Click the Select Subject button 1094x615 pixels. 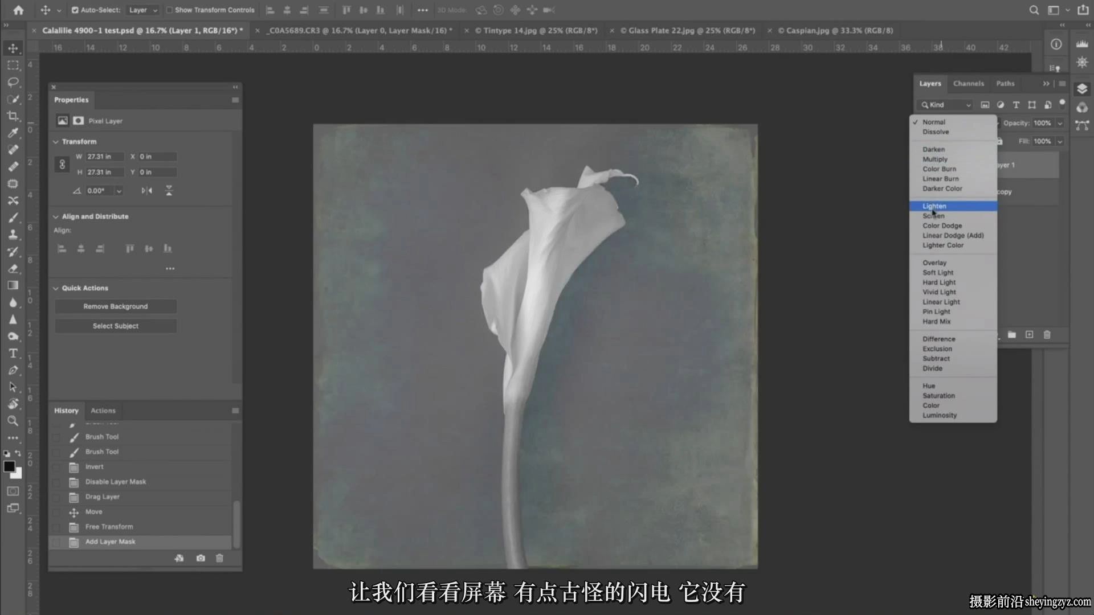pos(116,326)
